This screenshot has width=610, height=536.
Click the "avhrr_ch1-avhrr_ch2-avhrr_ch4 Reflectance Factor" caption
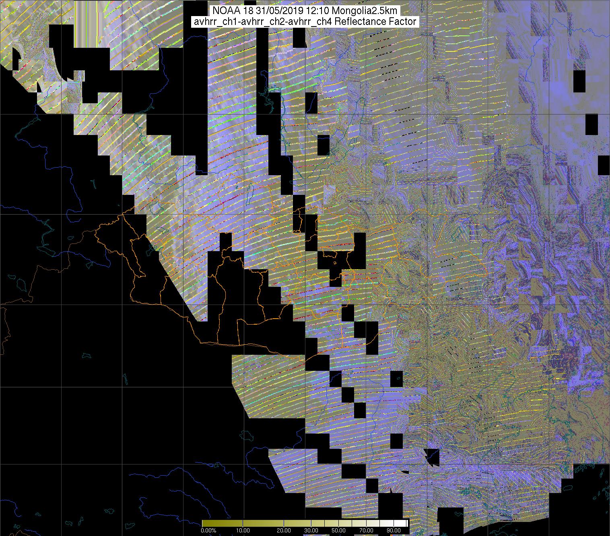tap(305, 22)
